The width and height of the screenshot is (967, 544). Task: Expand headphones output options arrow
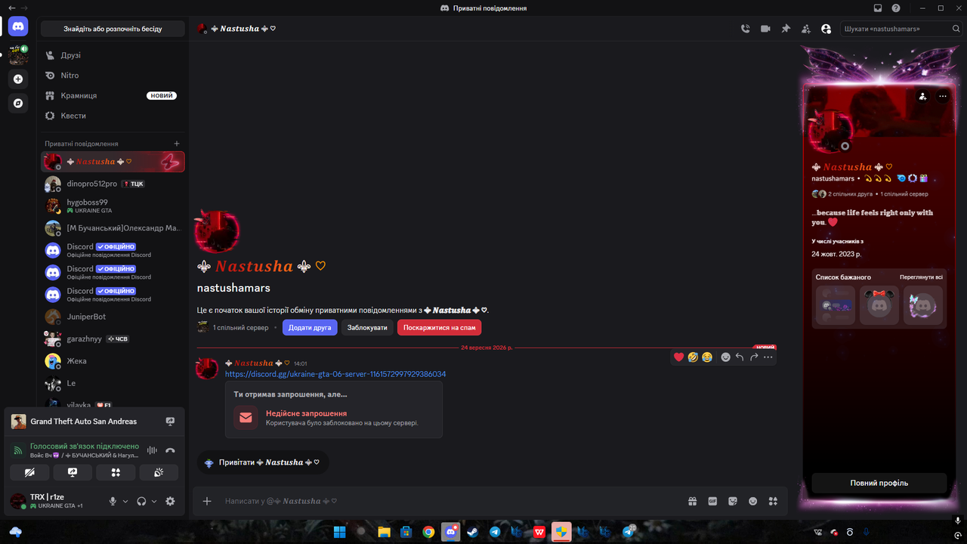(154, 501)
